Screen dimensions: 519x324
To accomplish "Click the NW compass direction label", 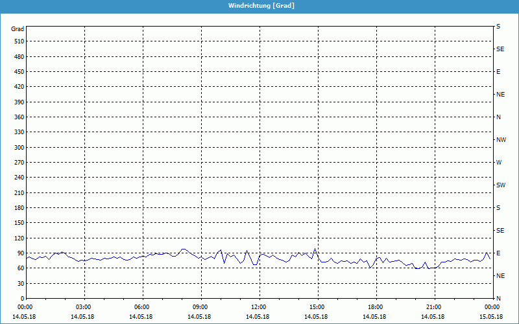I will [501, 140].
